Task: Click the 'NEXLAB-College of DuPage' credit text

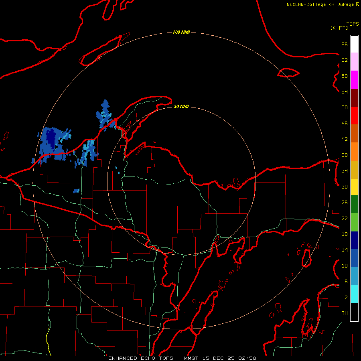Action: [x=320, y=4]
